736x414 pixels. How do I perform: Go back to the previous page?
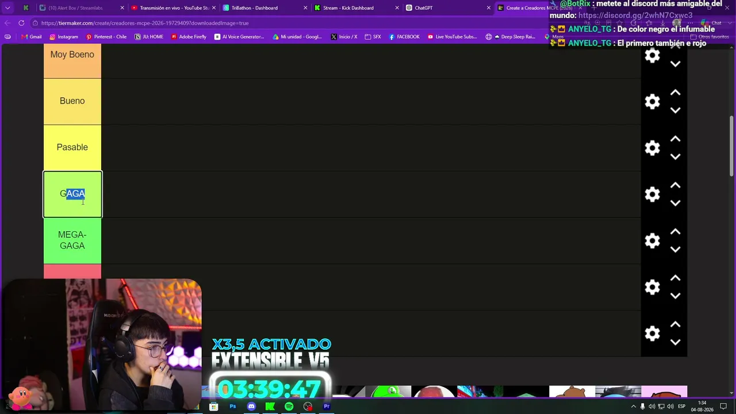point(7,23)
